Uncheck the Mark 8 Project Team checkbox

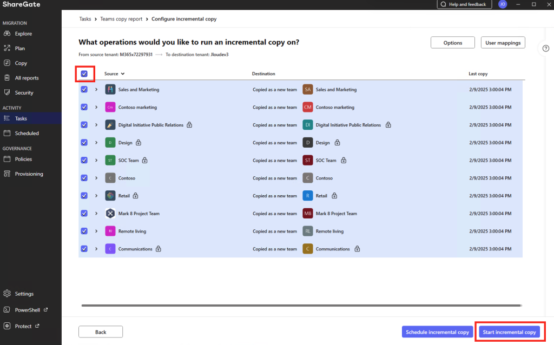pos(84,213)
